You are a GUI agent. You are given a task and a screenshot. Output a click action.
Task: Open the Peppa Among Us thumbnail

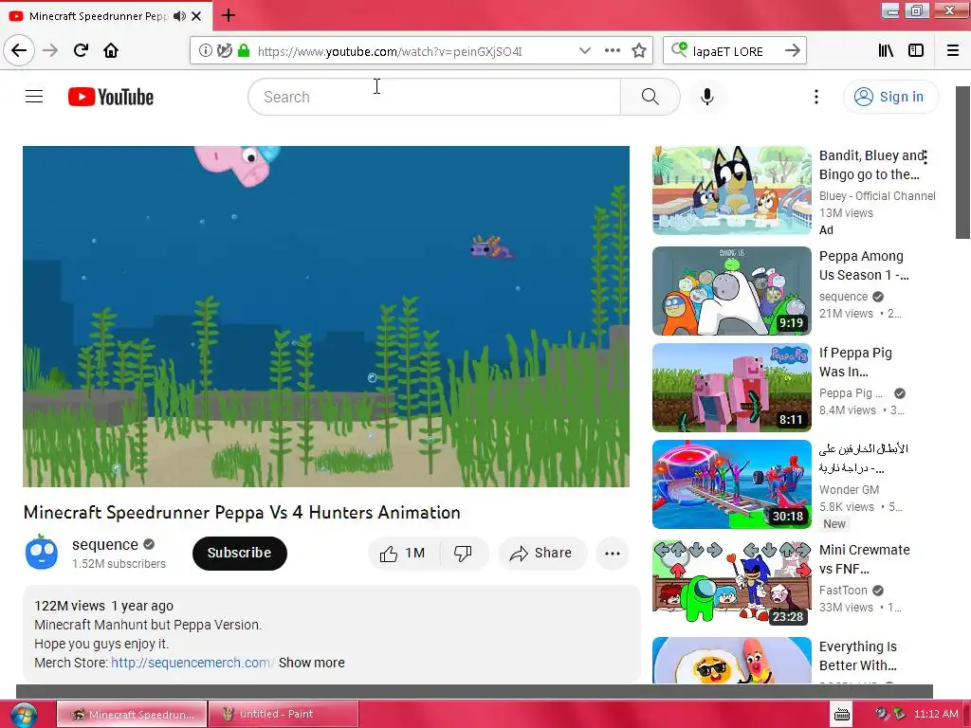pos(731,290)
